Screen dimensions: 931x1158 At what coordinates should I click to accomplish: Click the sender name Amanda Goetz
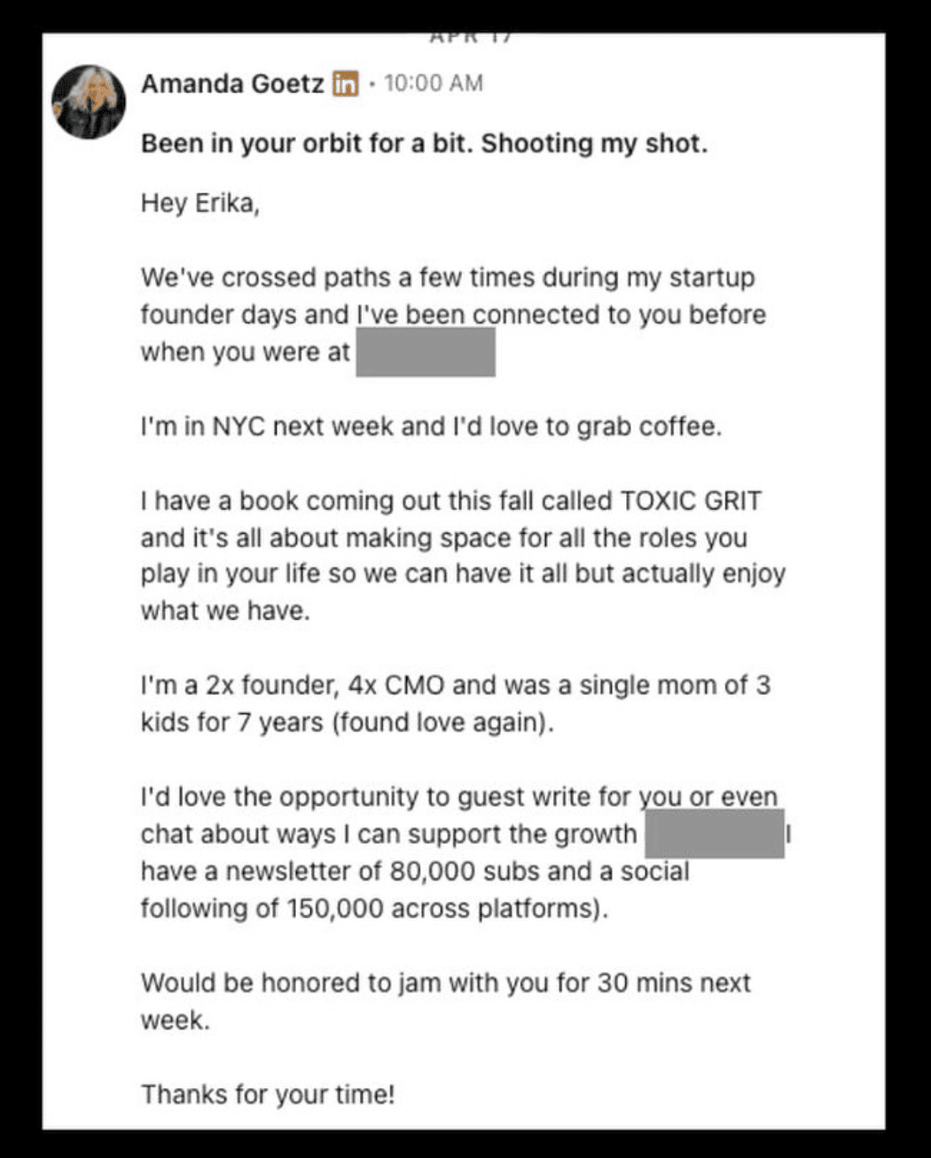point(232,84)
